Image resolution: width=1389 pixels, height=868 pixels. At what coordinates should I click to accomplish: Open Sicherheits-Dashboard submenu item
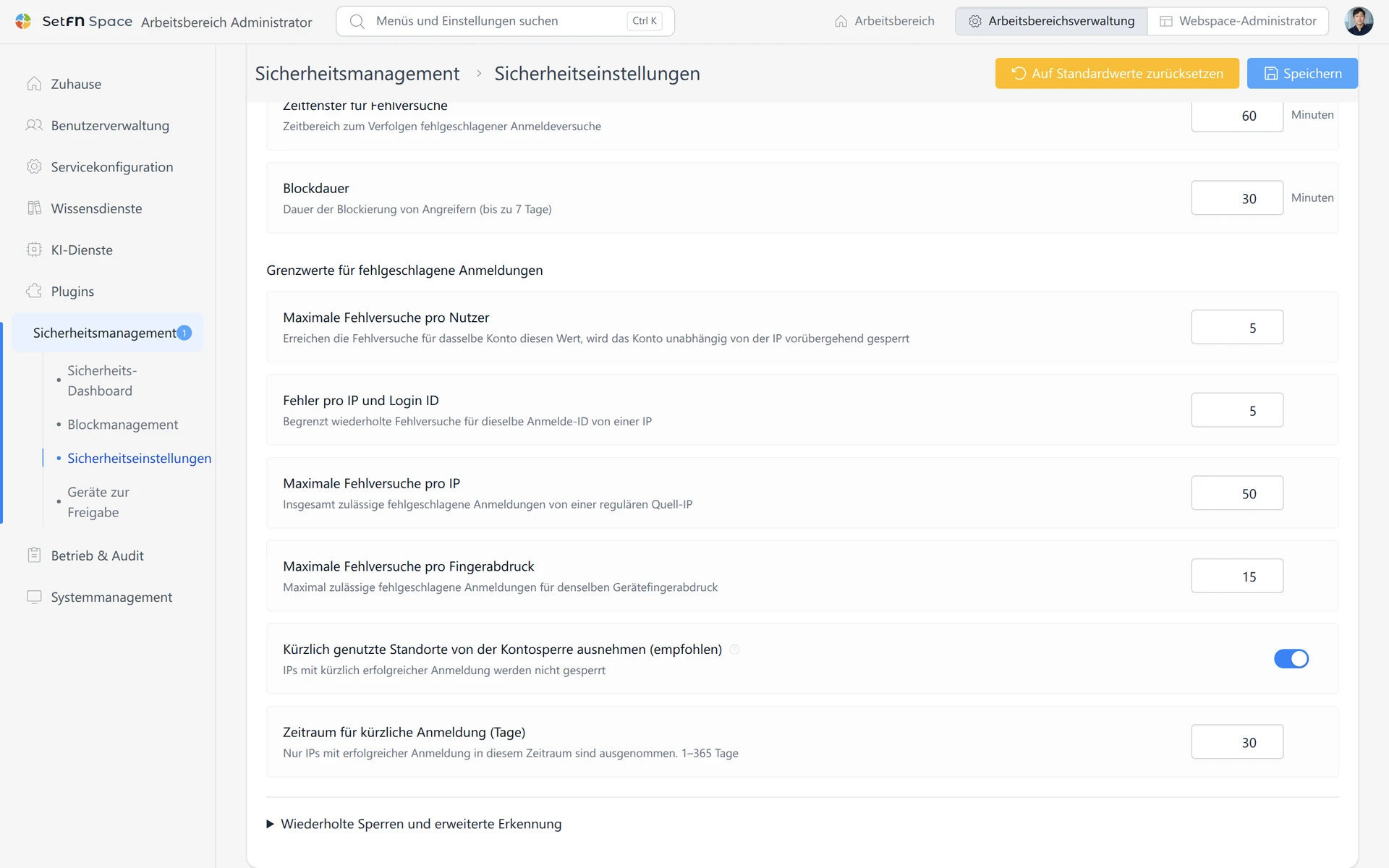(102, 380)
